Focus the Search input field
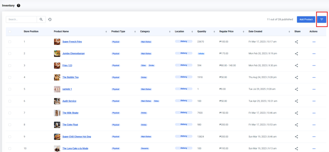The height and width of the screenshot is (152, 329). [21, 20]
